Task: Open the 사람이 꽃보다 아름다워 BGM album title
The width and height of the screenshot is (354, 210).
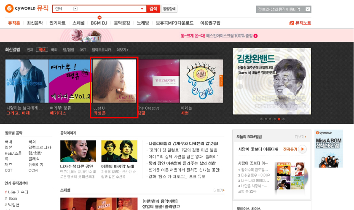Action: (x=258, y=149)
